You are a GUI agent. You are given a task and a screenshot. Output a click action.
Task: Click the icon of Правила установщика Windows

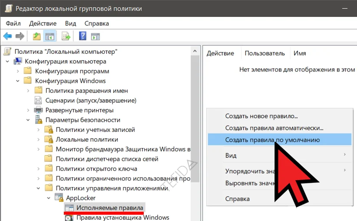pos(69,218)
